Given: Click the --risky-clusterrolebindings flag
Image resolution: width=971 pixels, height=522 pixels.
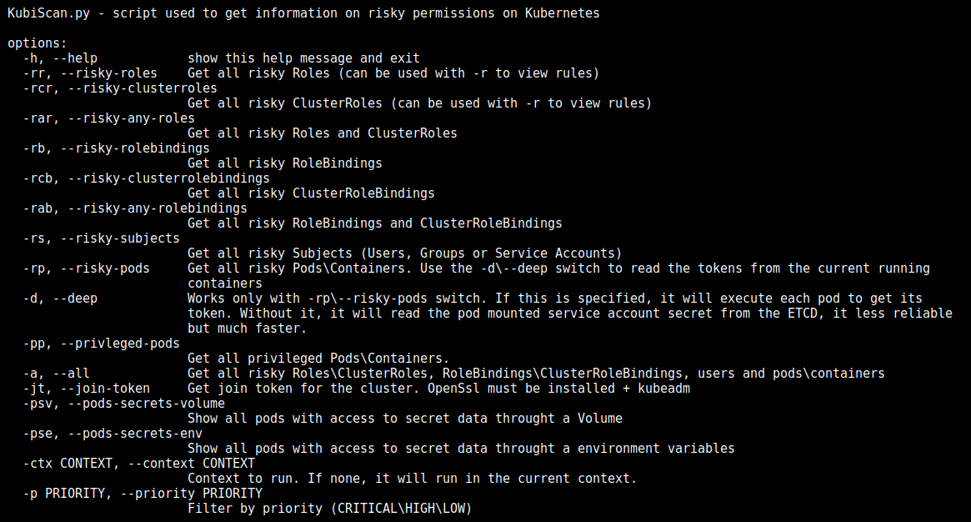Looking at the screenshot, I should (169, 178).
